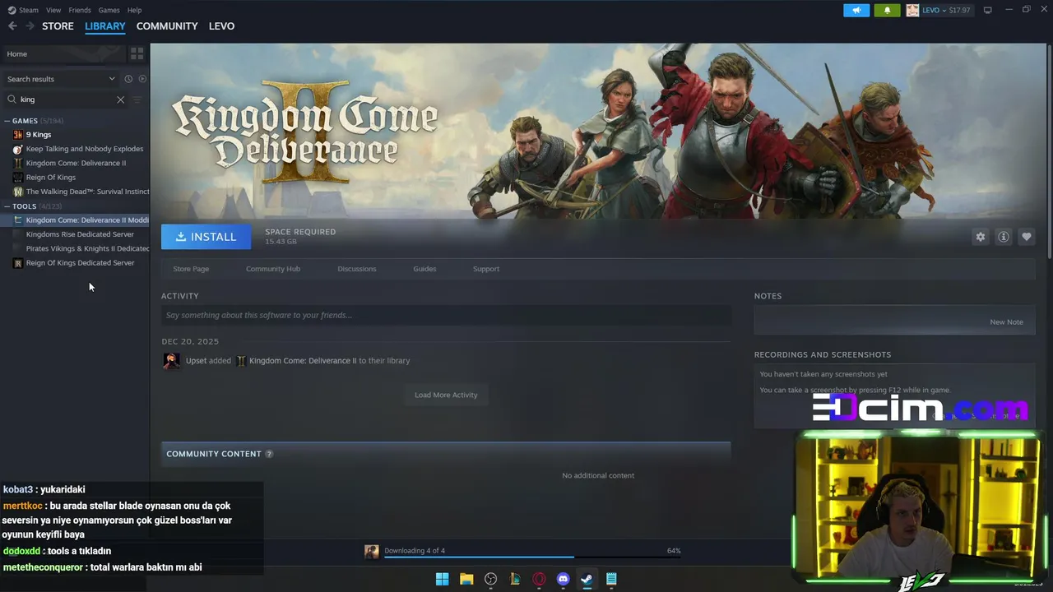This screenshot has height=592, width=1053.
Task: Add to favorites with heart icon
Action: point(1027,237)
